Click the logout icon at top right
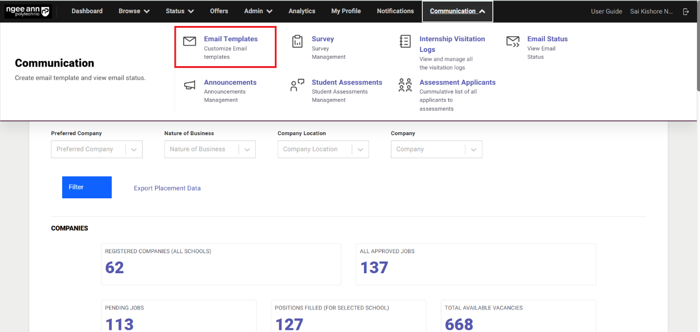 pyautogui.click(x=686, y=11)
